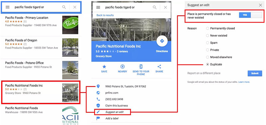This screenshot has height=125, width=266.
Task: Click Report on a different place
Action: coord(204,73)
